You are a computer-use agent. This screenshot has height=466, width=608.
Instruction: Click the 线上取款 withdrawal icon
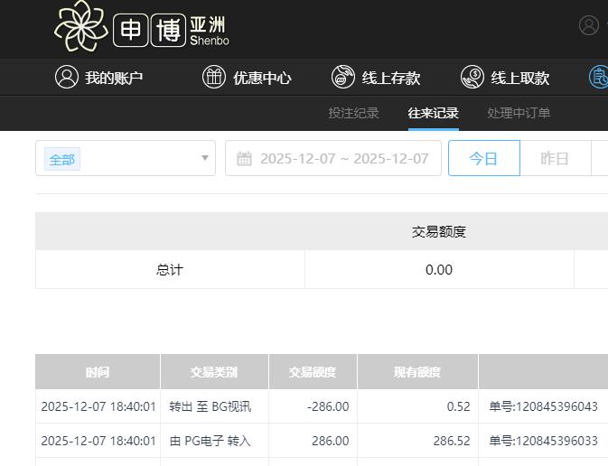coord(472,78)
